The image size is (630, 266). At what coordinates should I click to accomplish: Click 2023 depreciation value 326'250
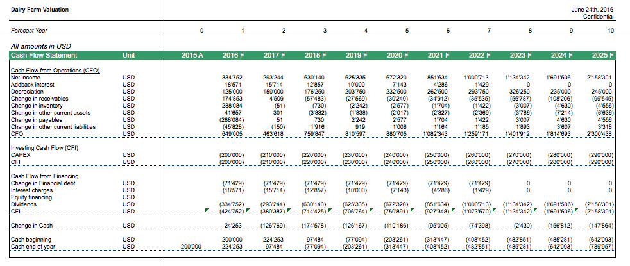click(x=521, y=92)
